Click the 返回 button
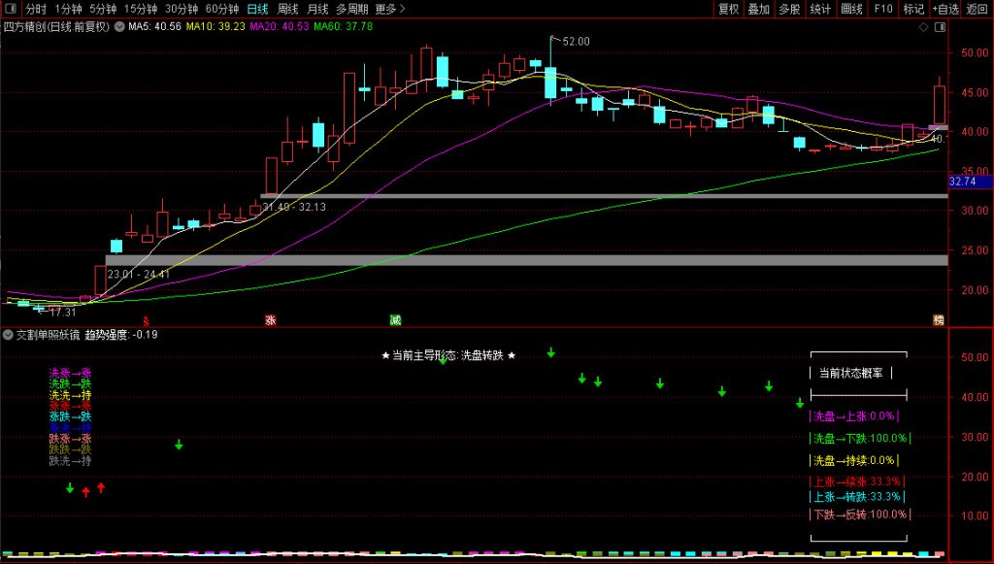Image resolution: width=994 pixels, height=564 pixels. point(977,9)
